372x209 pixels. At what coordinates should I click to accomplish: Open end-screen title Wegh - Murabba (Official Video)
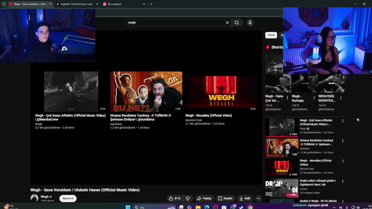(209, 116)
